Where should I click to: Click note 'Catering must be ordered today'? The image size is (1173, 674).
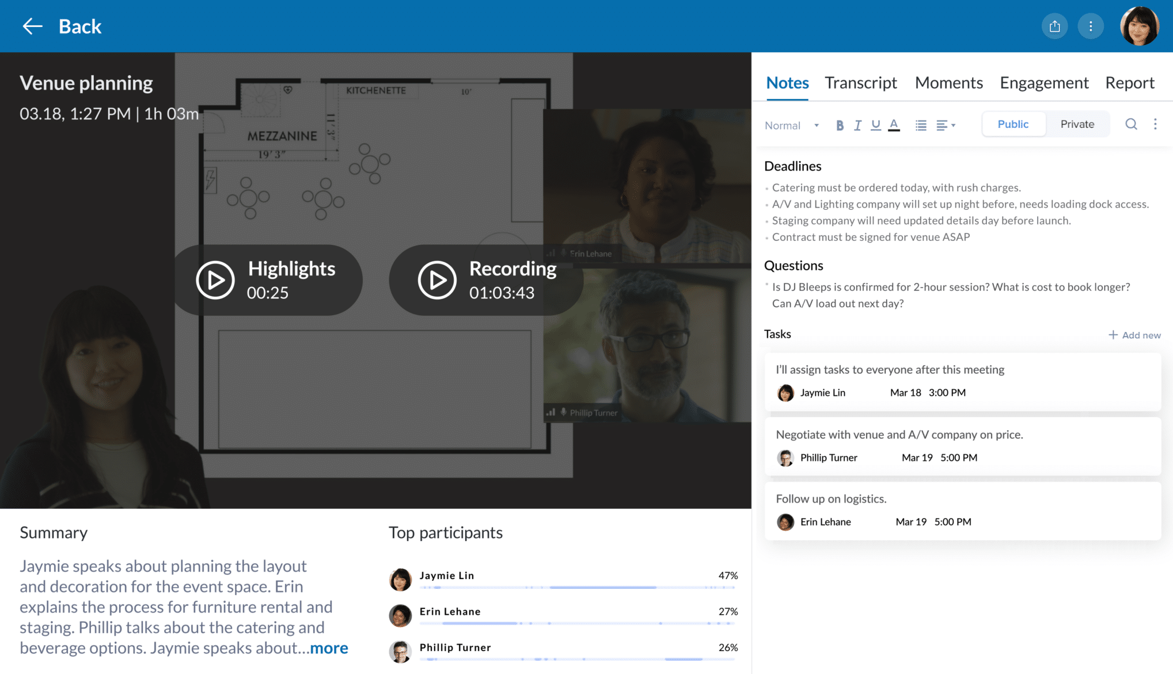click(896, 187)
